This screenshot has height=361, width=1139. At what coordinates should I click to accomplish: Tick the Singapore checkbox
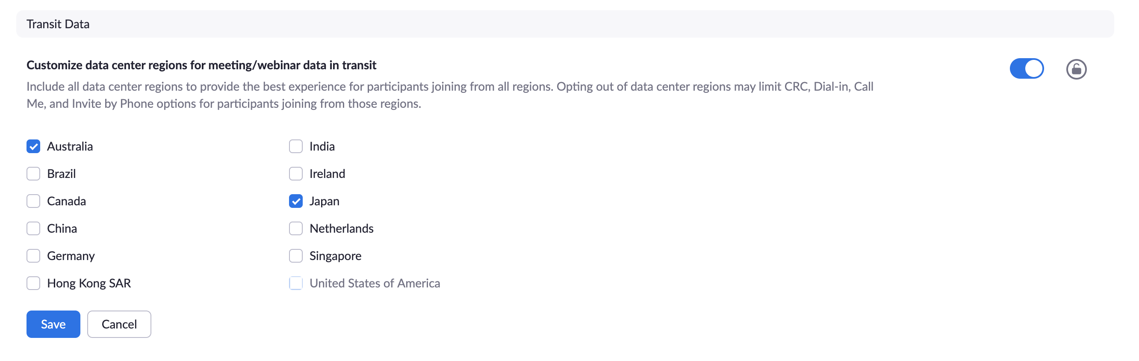pos(296,256)
